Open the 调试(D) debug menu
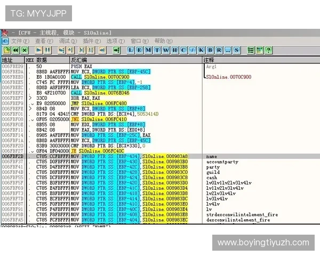320x256 pixels. point(68,41)
